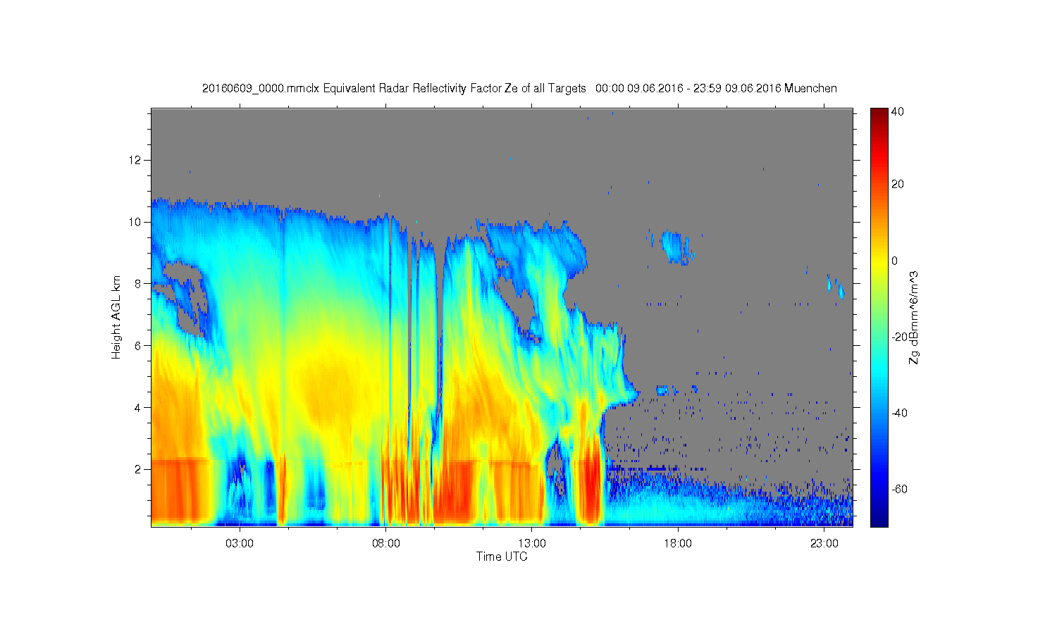Click the isolated cloud patch near 18:00 at 9 km

[675, 247]
